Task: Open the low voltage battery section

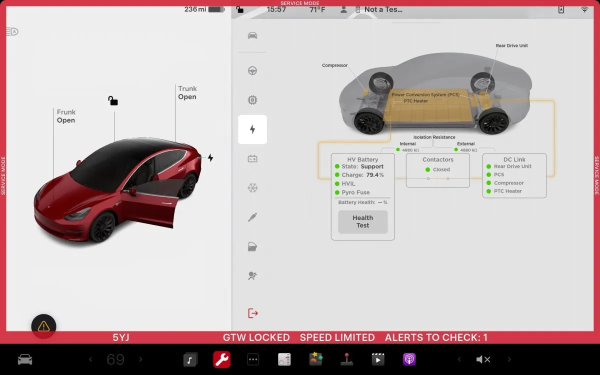Action: coord(252,159)
